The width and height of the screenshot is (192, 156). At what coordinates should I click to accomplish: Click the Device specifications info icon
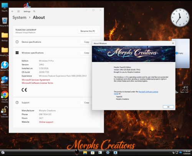point(17,42)
